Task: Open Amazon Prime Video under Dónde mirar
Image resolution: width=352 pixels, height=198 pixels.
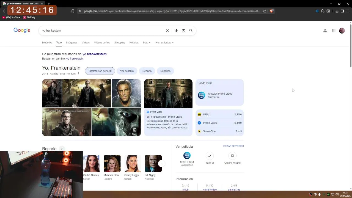Action: (x=219, y=95)
